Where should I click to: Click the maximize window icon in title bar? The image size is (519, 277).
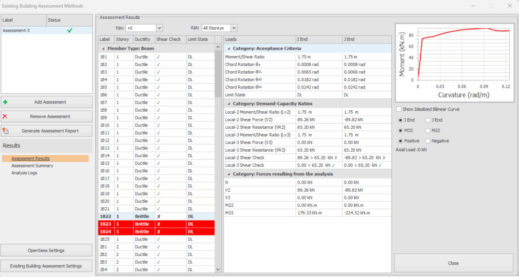(491, 6)
